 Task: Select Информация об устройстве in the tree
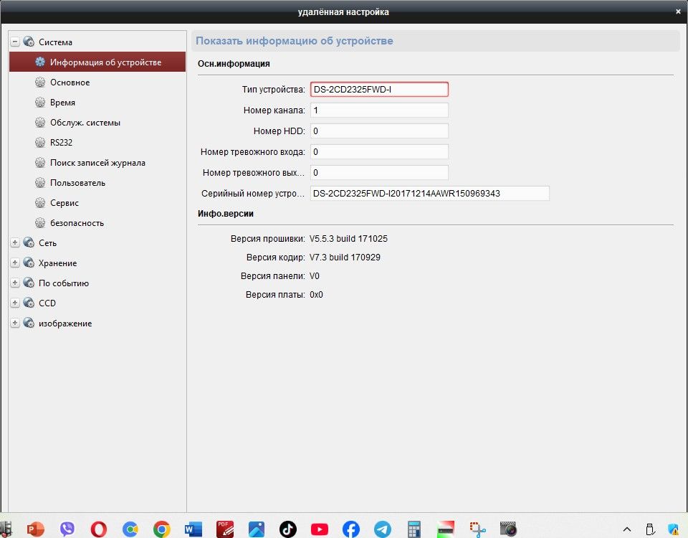[97, 62]
